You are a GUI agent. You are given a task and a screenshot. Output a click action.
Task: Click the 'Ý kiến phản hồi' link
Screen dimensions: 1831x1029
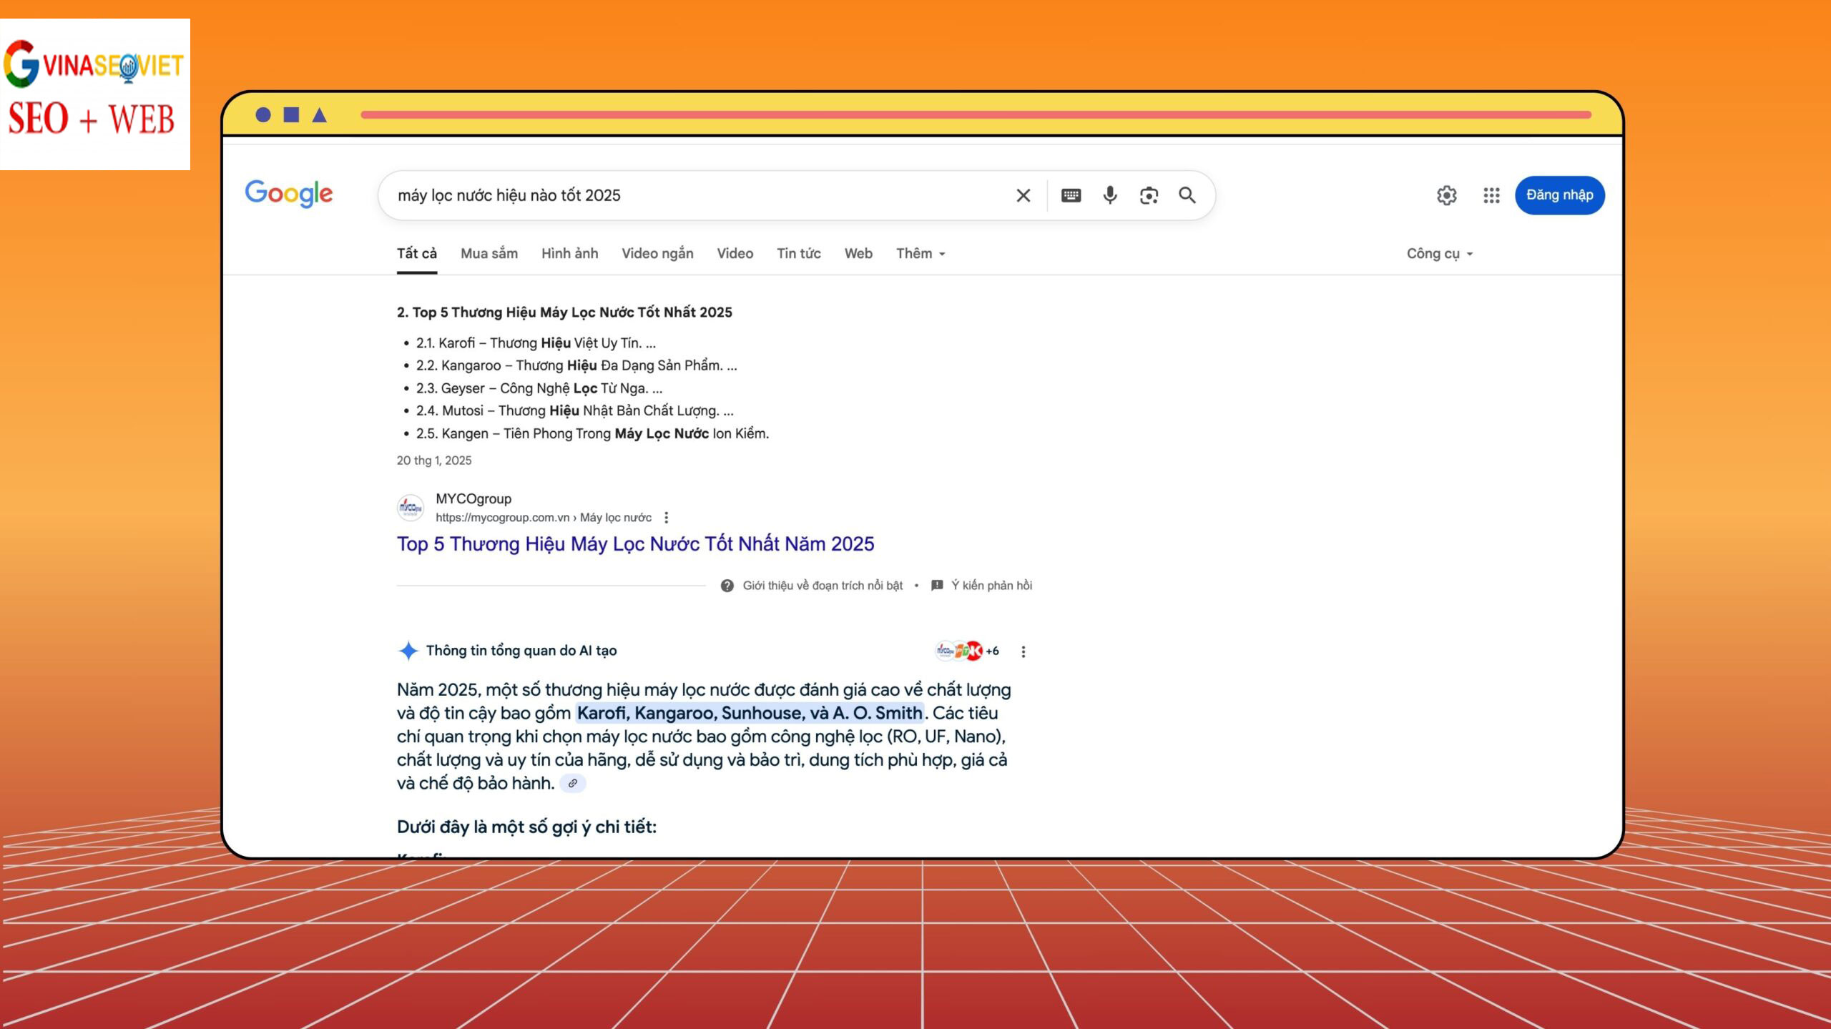point(991,586)
